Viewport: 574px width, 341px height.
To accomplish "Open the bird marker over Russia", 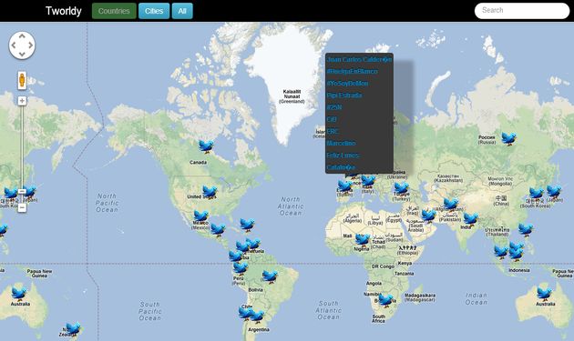I will (508, 139).
